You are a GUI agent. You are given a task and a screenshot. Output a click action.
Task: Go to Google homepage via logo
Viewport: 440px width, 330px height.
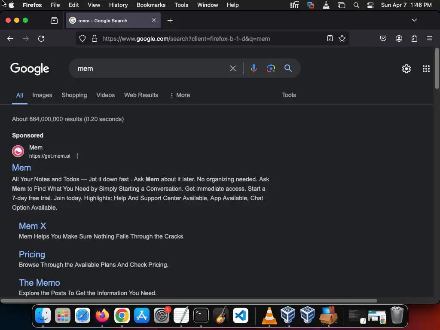(x=30, y=69)
